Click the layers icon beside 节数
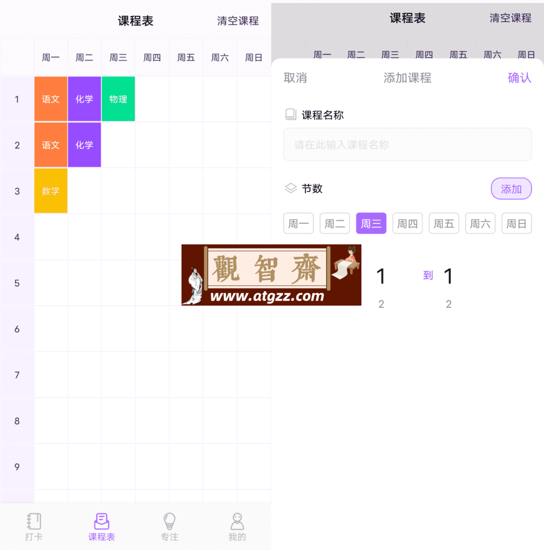Screen dimensions: 544x550 [x=291, y=188]
